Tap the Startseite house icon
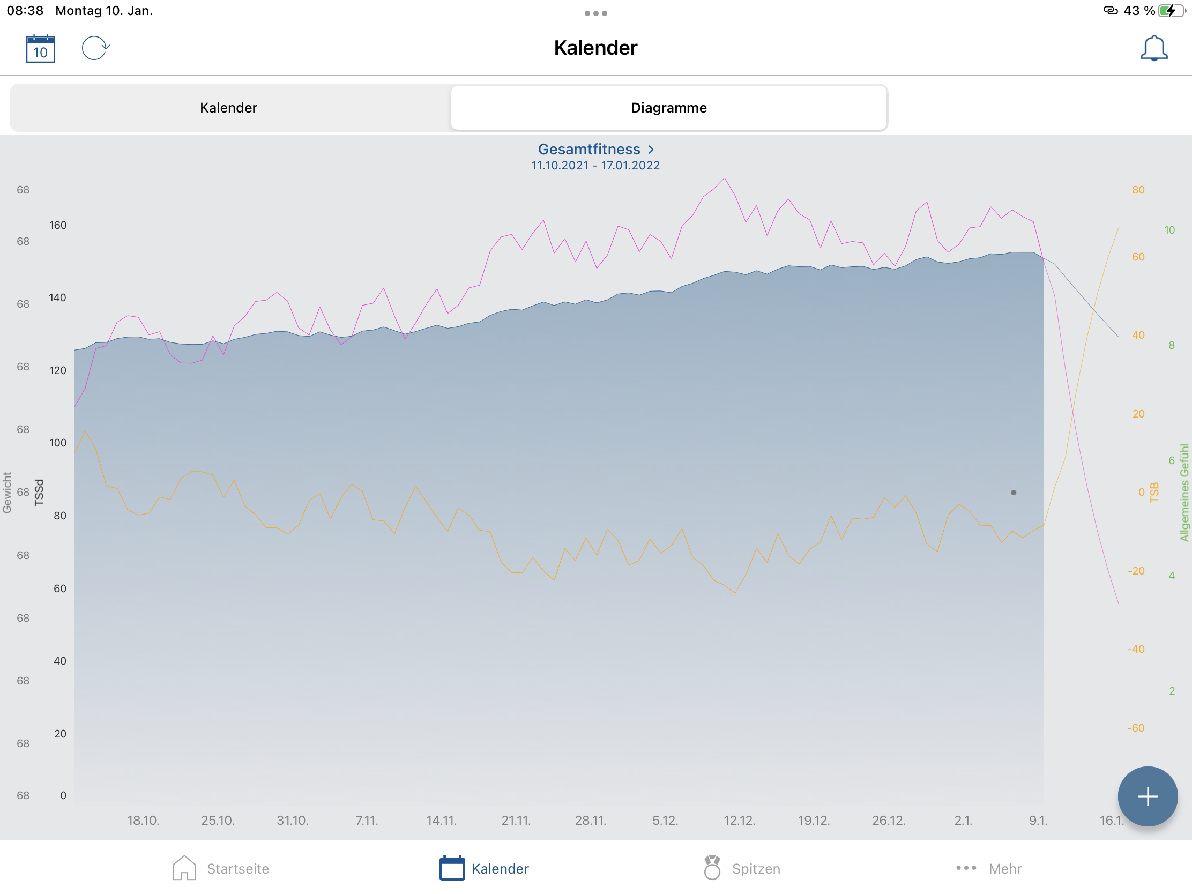1192x894 pixels. pos(184,868)
